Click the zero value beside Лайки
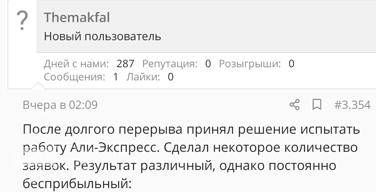 (170, 77)
